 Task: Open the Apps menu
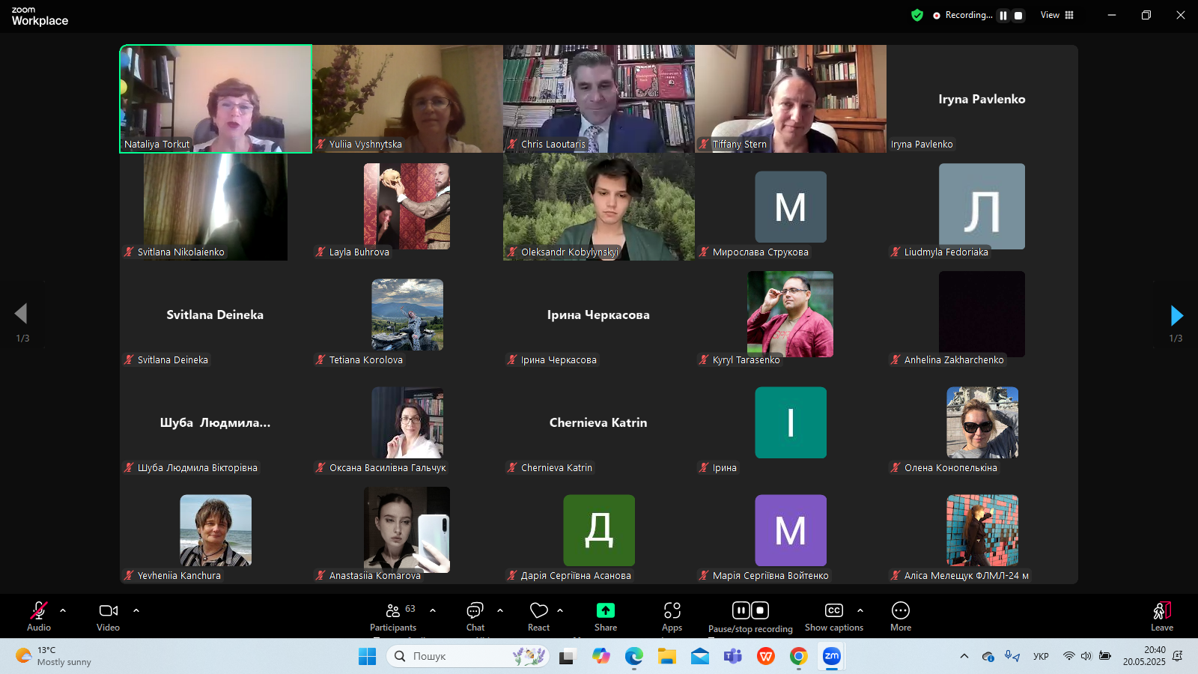pos(672,616)
